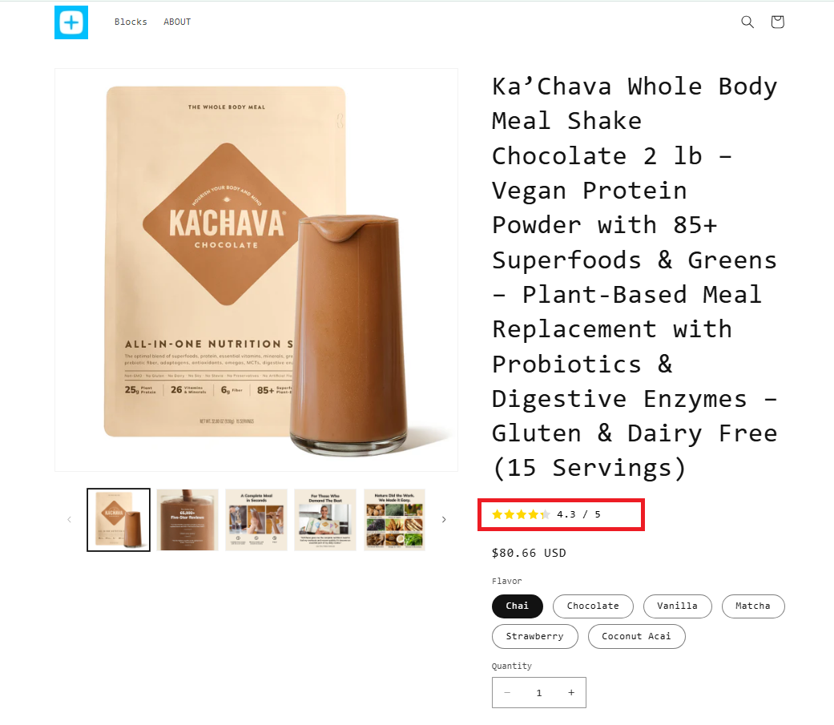Pick the Coconut Acai flavor
The image size is (834, 725).
click(636, 636)
